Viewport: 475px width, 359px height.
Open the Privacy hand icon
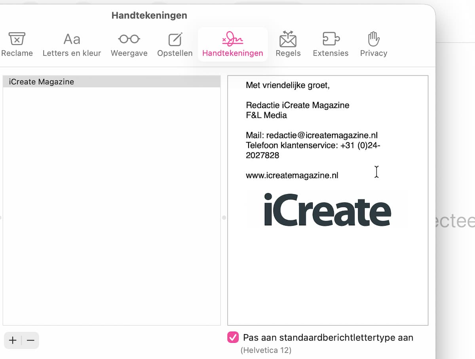coord(373,39)
